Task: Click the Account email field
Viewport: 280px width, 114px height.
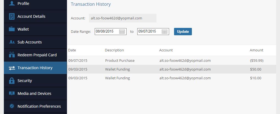Action: 123,18
